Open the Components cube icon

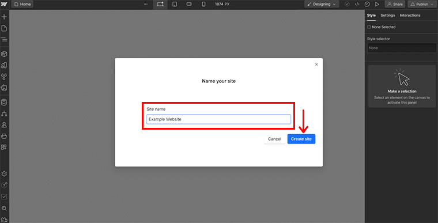click(x=4, y=54)
